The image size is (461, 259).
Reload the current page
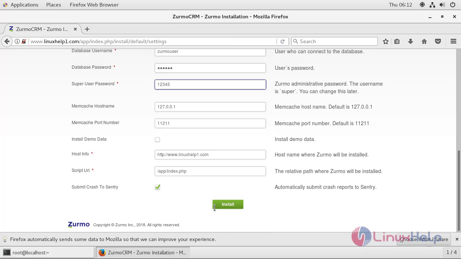[283, 41]
